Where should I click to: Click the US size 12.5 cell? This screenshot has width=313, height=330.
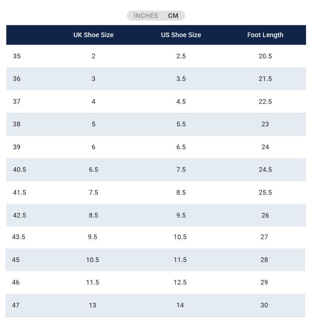[x=180, y=282]
